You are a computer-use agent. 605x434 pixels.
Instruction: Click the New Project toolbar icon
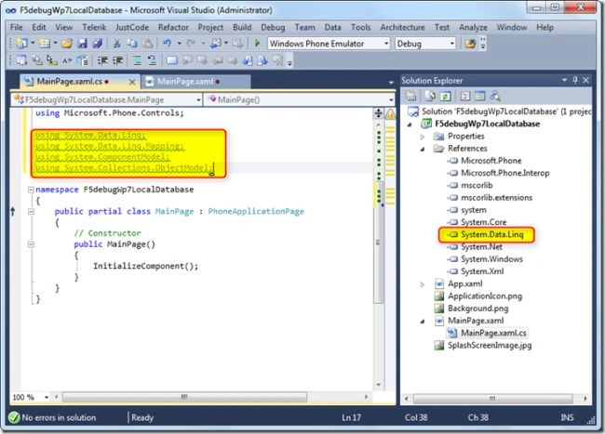[21, 43]
